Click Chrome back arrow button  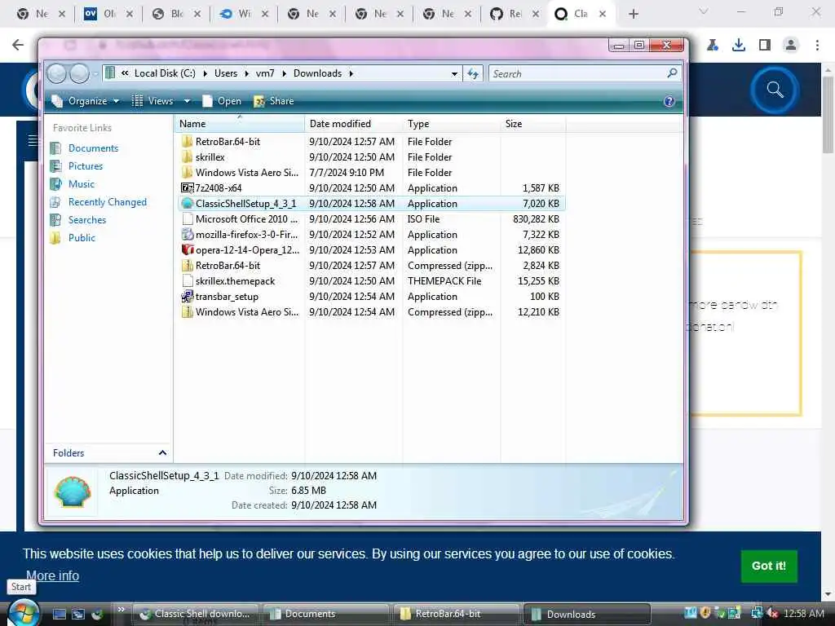[x=18, y=46]
